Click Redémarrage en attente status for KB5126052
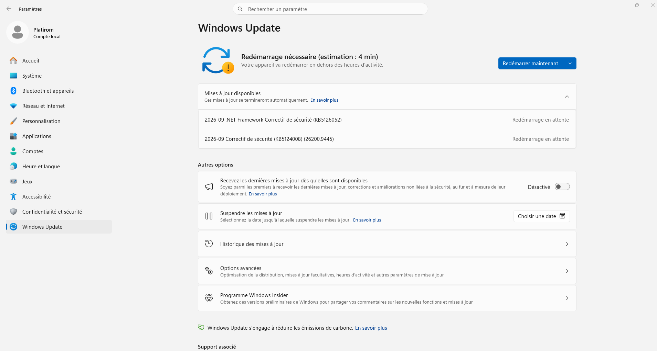This screenshot has height=351, width=657. [x=540, y=120]
